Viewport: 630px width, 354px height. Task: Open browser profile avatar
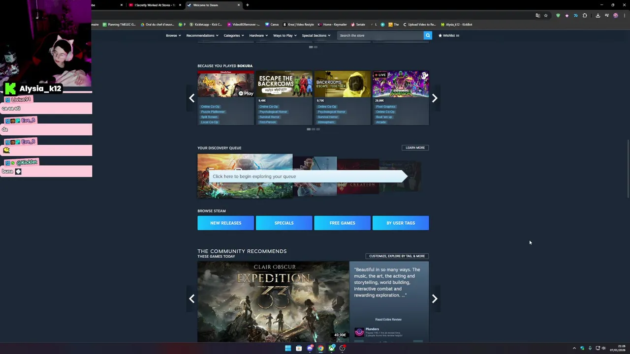(x=615, y=15)
